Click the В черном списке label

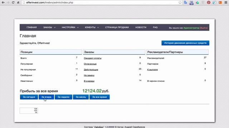[156, 81]
